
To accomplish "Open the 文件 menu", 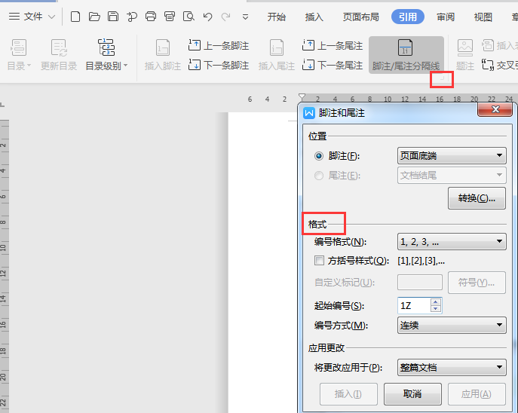I will [x=32, y=16].
